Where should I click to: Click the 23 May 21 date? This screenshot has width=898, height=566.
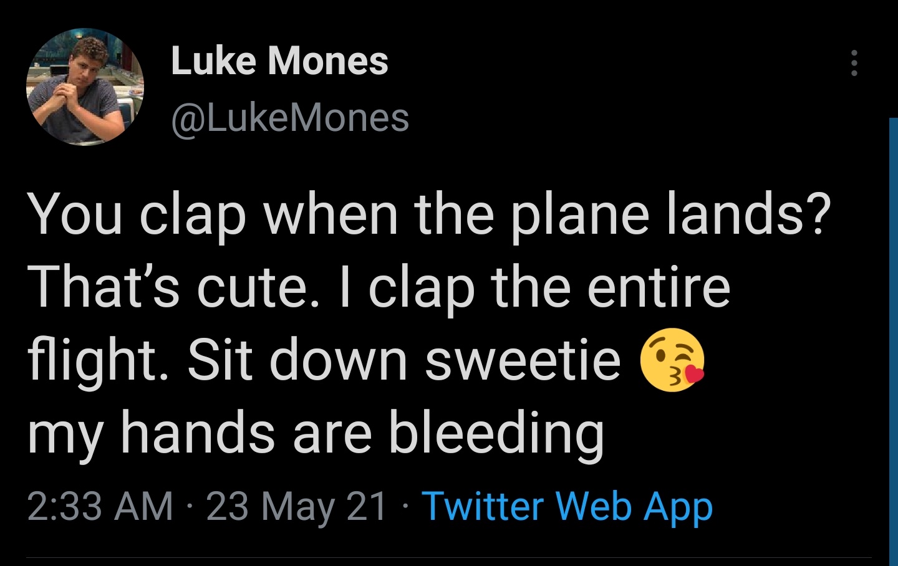click(297, 506)
